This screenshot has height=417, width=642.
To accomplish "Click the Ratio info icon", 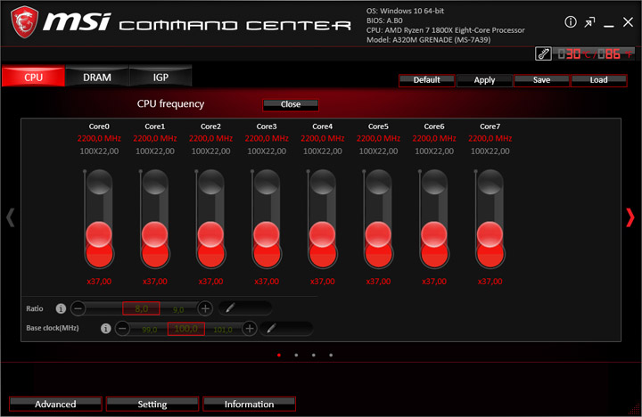I will click(x=61, y=308).
